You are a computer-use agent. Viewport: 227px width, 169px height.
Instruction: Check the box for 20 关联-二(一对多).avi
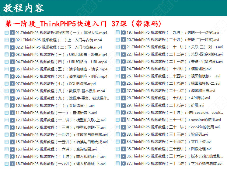pyautogui.click(x=117, y=40)
